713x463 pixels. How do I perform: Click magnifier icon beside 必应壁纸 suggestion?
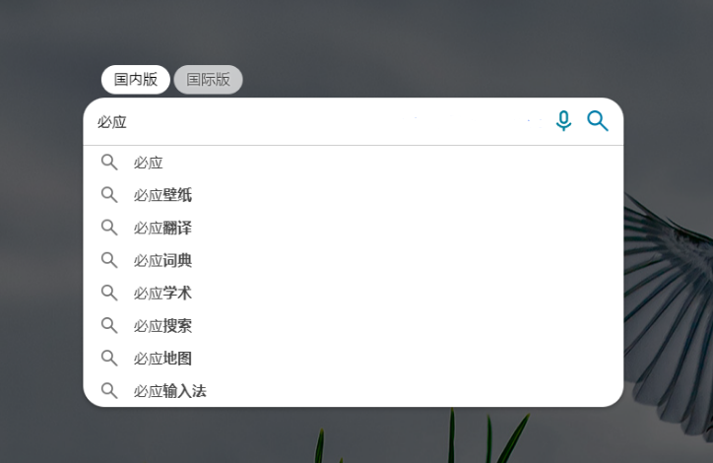click(x=109, y=195)
